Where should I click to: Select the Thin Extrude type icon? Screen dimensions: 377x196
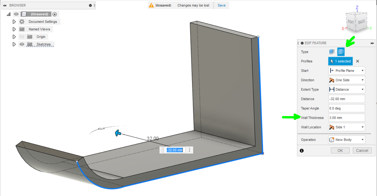point(341,52)
